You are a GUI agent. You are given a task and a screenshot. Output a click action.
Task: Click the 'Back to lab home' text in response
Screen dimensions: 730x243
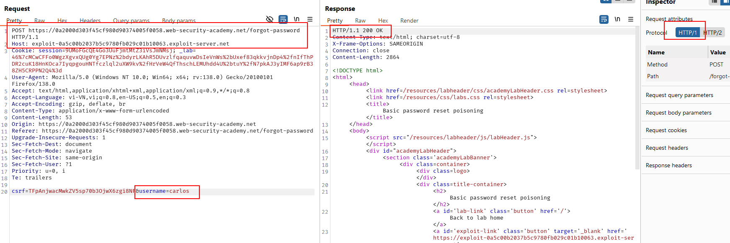click(477, 217)
